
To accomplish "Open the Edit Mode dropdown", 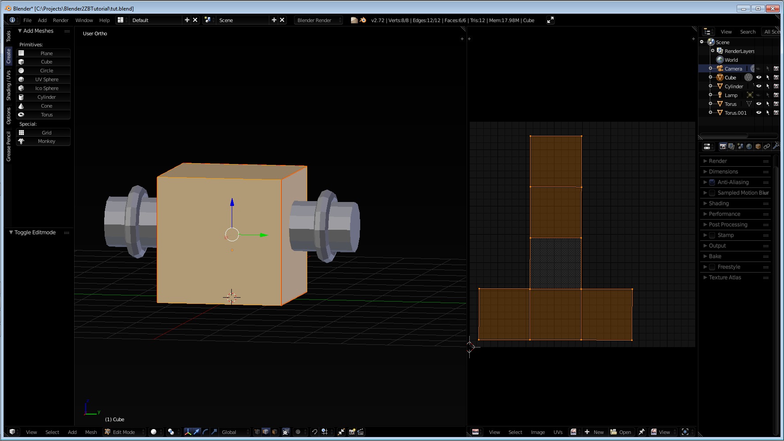I will coord(124,432).
